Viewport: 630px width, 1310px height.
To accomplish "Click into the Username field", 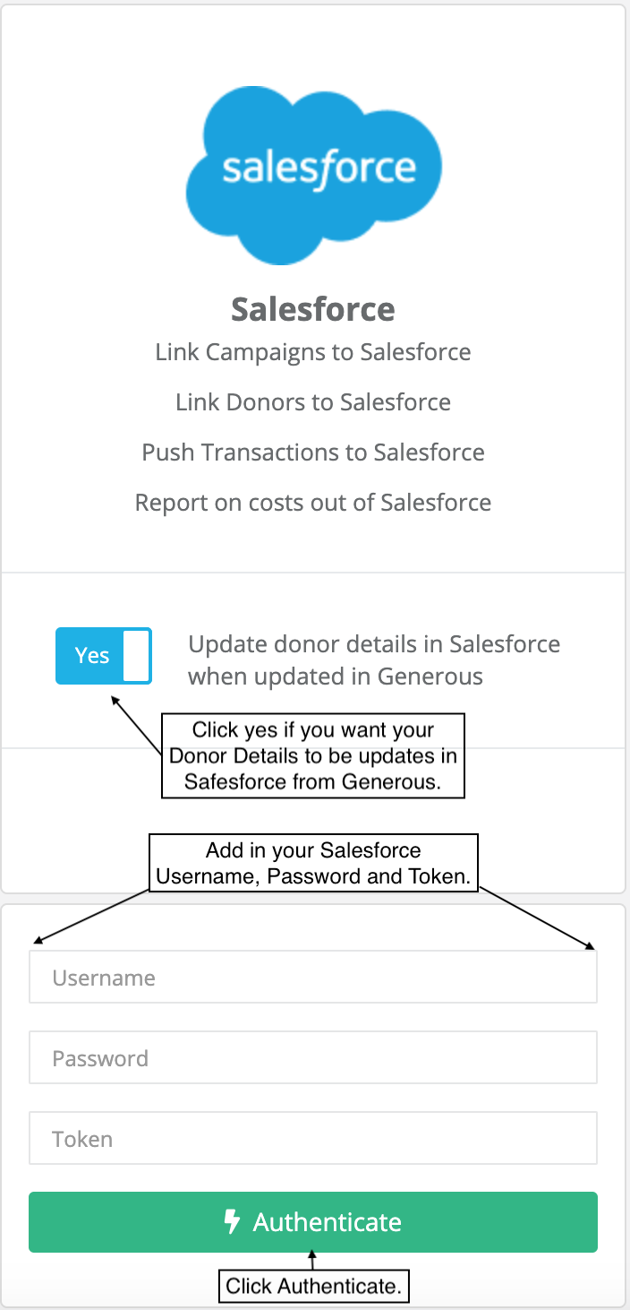I will pyautogui.click(x=313, y=977).
